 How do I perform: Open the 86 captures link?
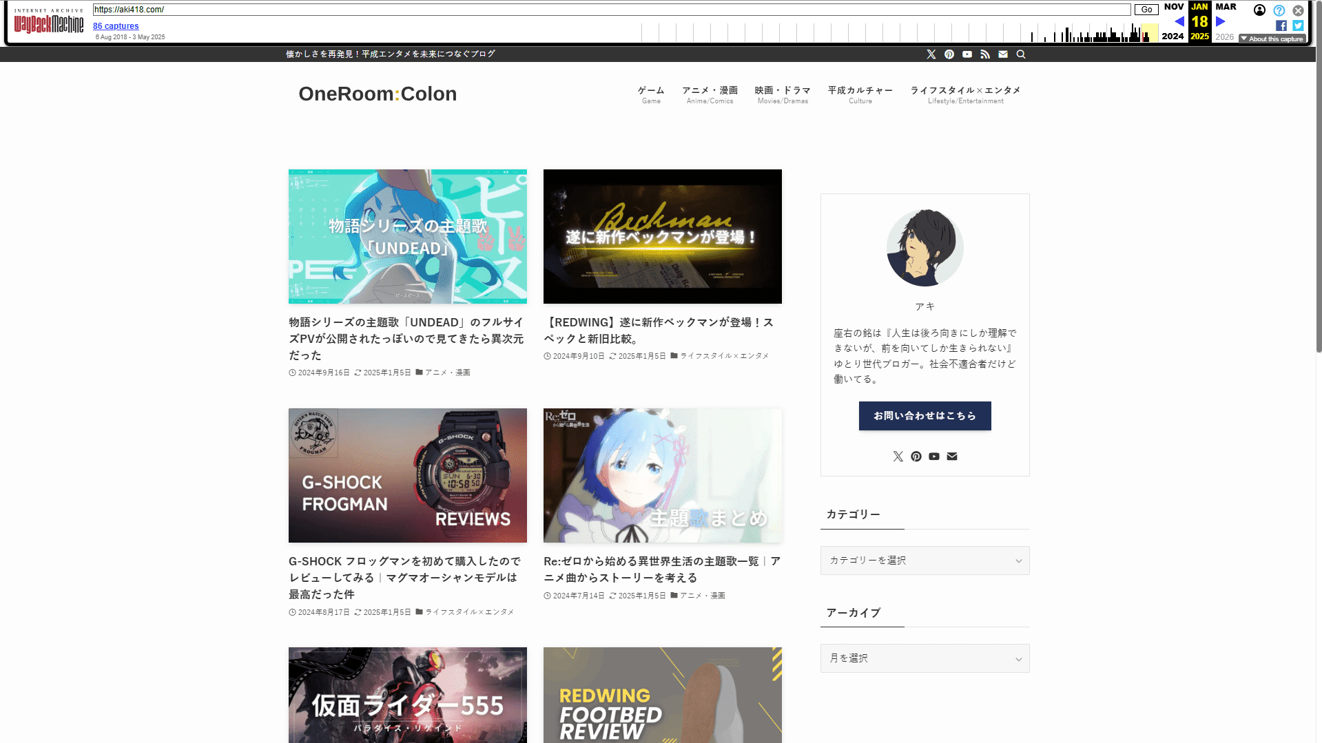(116, 26)
